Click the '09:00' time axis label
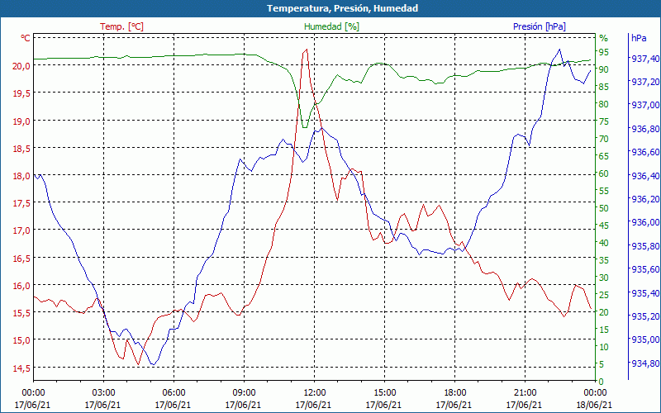661x413 pixels. point(244,393)
